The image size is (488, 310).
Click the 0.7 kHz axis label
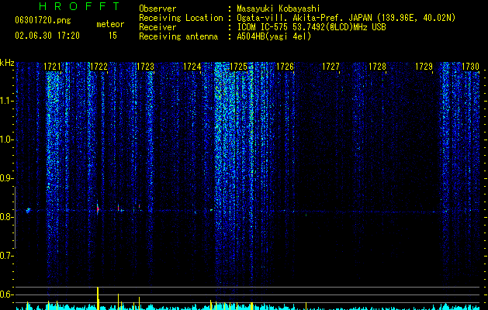pyautogui.click(x=6, y=256)
